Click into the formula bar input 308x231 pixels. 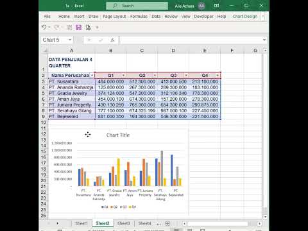[191, 40]
